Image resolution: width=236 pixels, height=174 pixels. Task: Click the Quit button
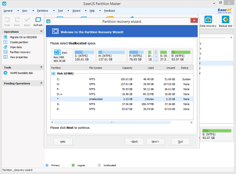tap(181, 141)
